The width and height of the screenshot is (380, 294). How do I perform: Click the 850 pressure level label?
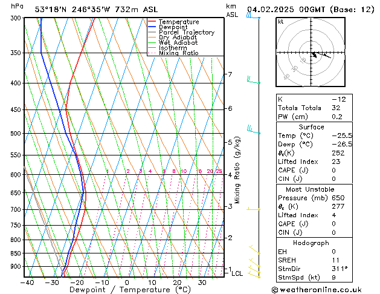(17, 253)
